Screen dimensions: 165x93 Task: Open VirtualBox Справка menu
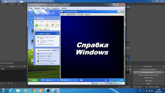[x=64, y=8]
